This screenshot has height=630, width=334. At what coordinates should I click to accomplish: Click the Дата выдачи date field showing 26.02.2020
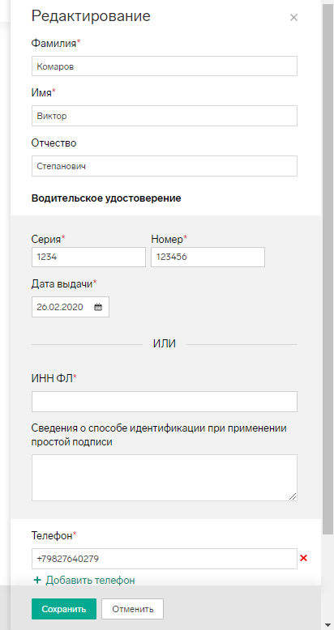click(71, 308)
